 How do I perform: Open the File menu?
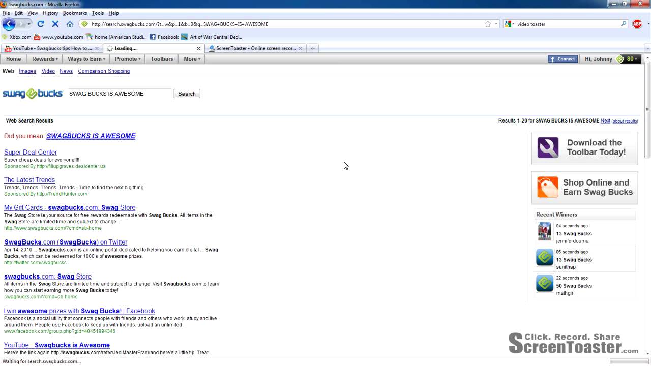click(x=6, y=13)
